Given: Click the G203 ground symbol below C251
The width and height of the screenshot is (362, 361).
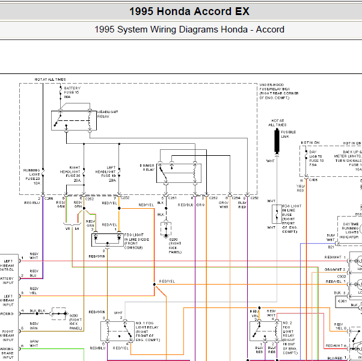Looking at the screenshot, I should [x=166, y=229].
